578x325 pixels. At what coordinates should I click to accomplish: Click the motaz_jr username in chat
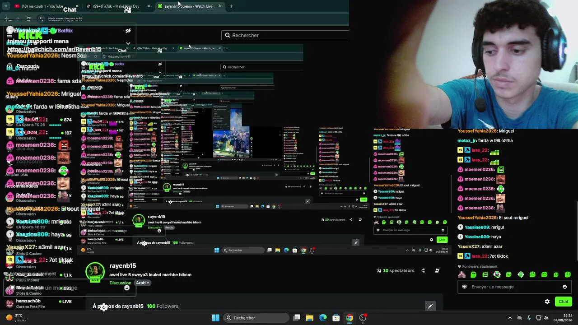pyautogui.click(x=467, y=140)
